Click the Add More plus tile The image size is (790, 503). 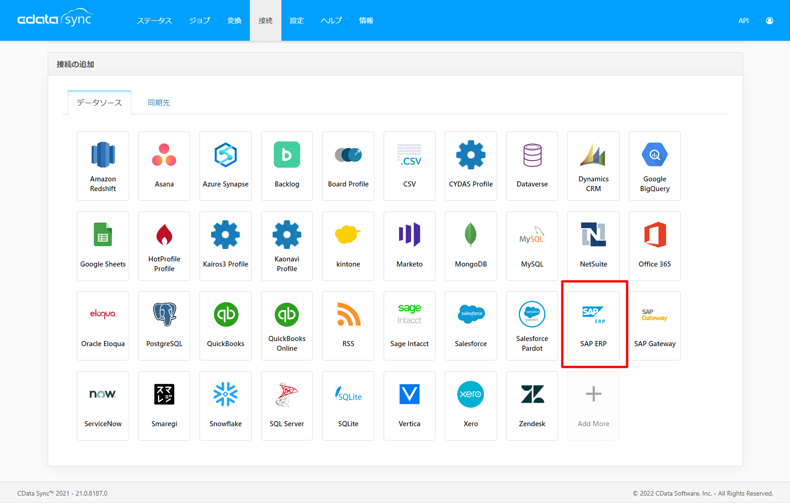click(593, 406)
